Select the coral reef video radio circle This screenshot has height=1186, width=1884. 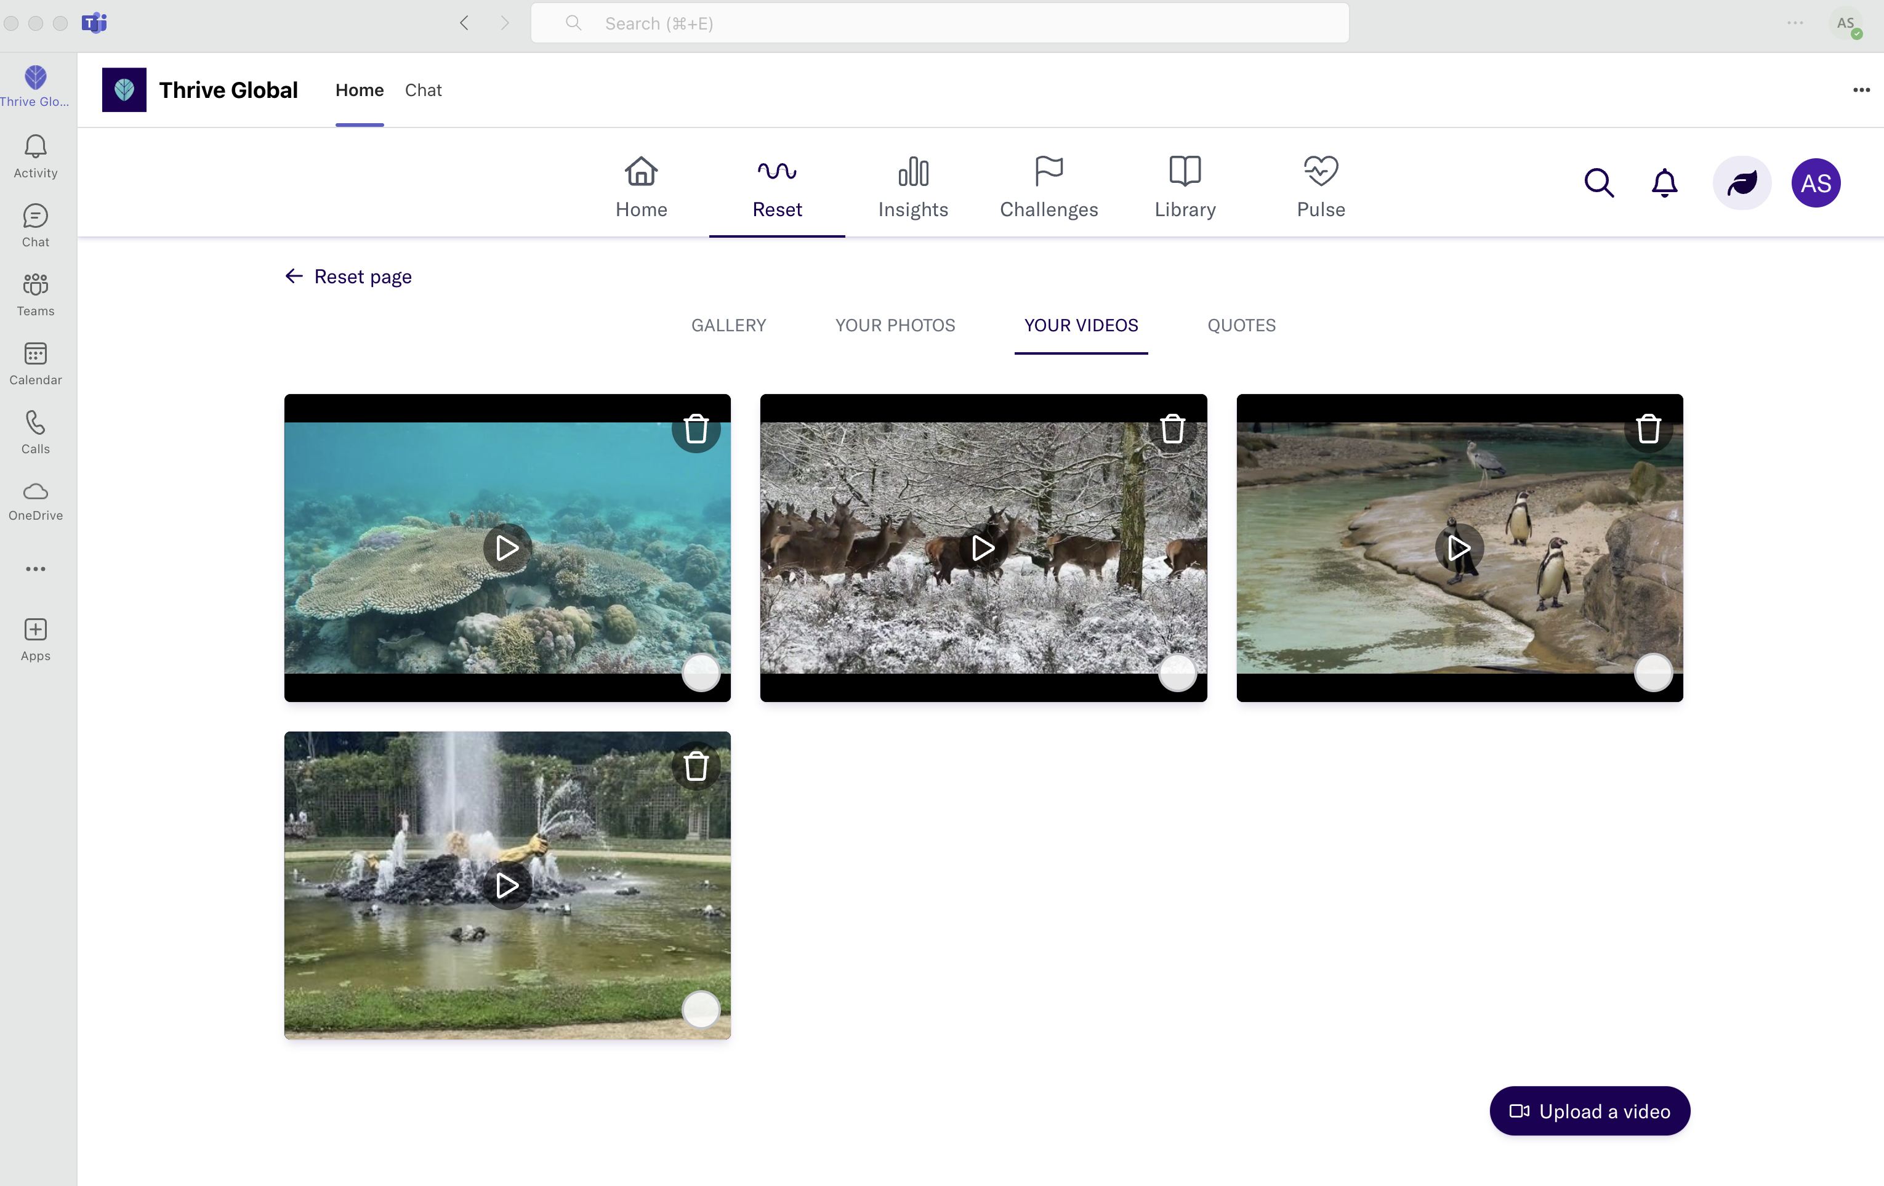point(700,672)
